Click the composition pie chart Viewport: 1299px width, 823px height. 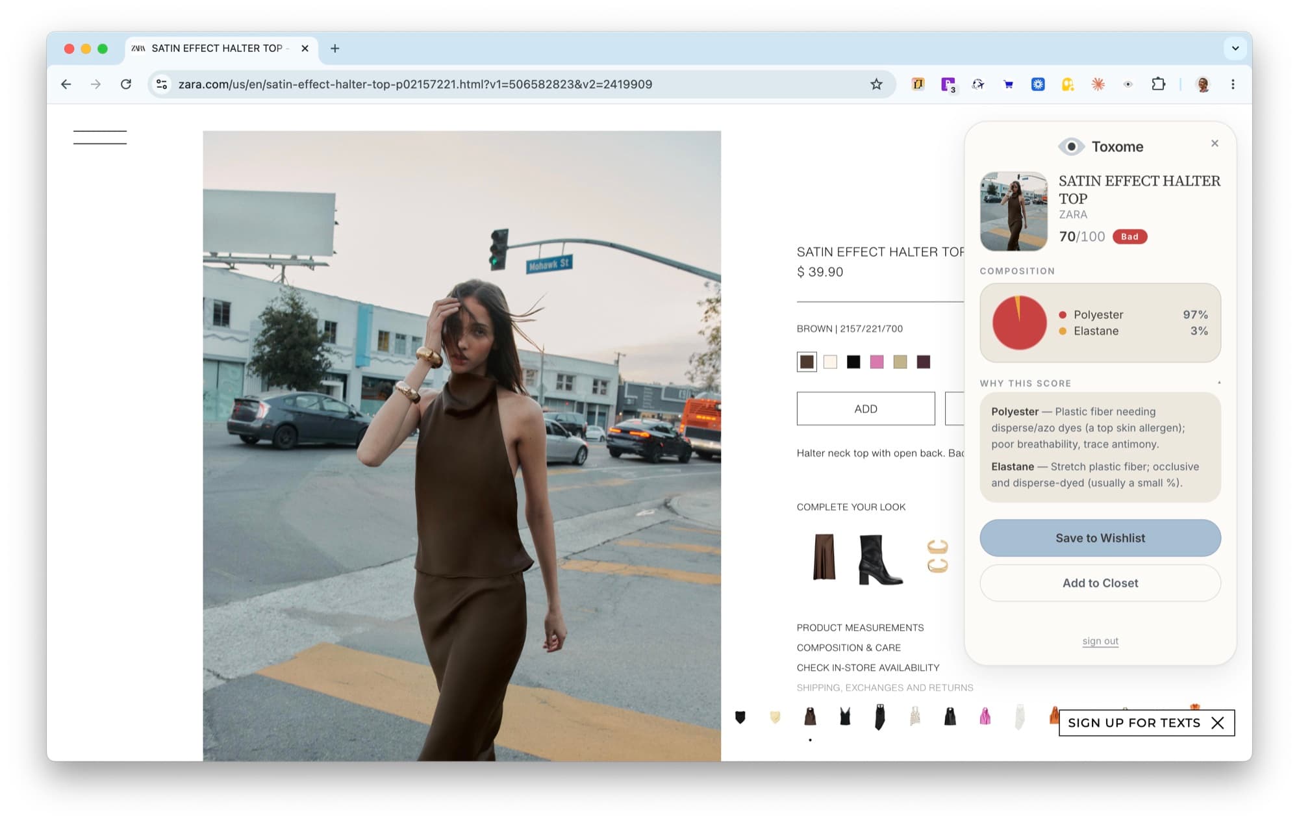[1019, 323]
